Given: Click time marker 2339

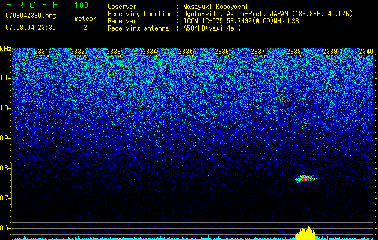Looking at the screenshot, I should coord(330,52).
